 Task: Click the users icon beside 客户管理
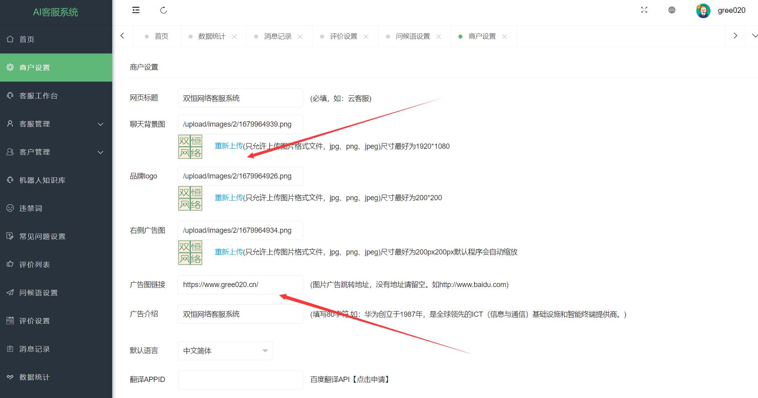10,152
